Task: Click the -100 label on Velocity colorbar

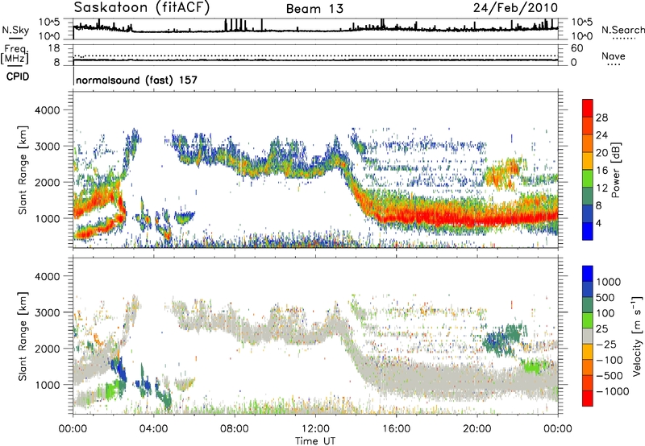Action: tap(610, 360)
